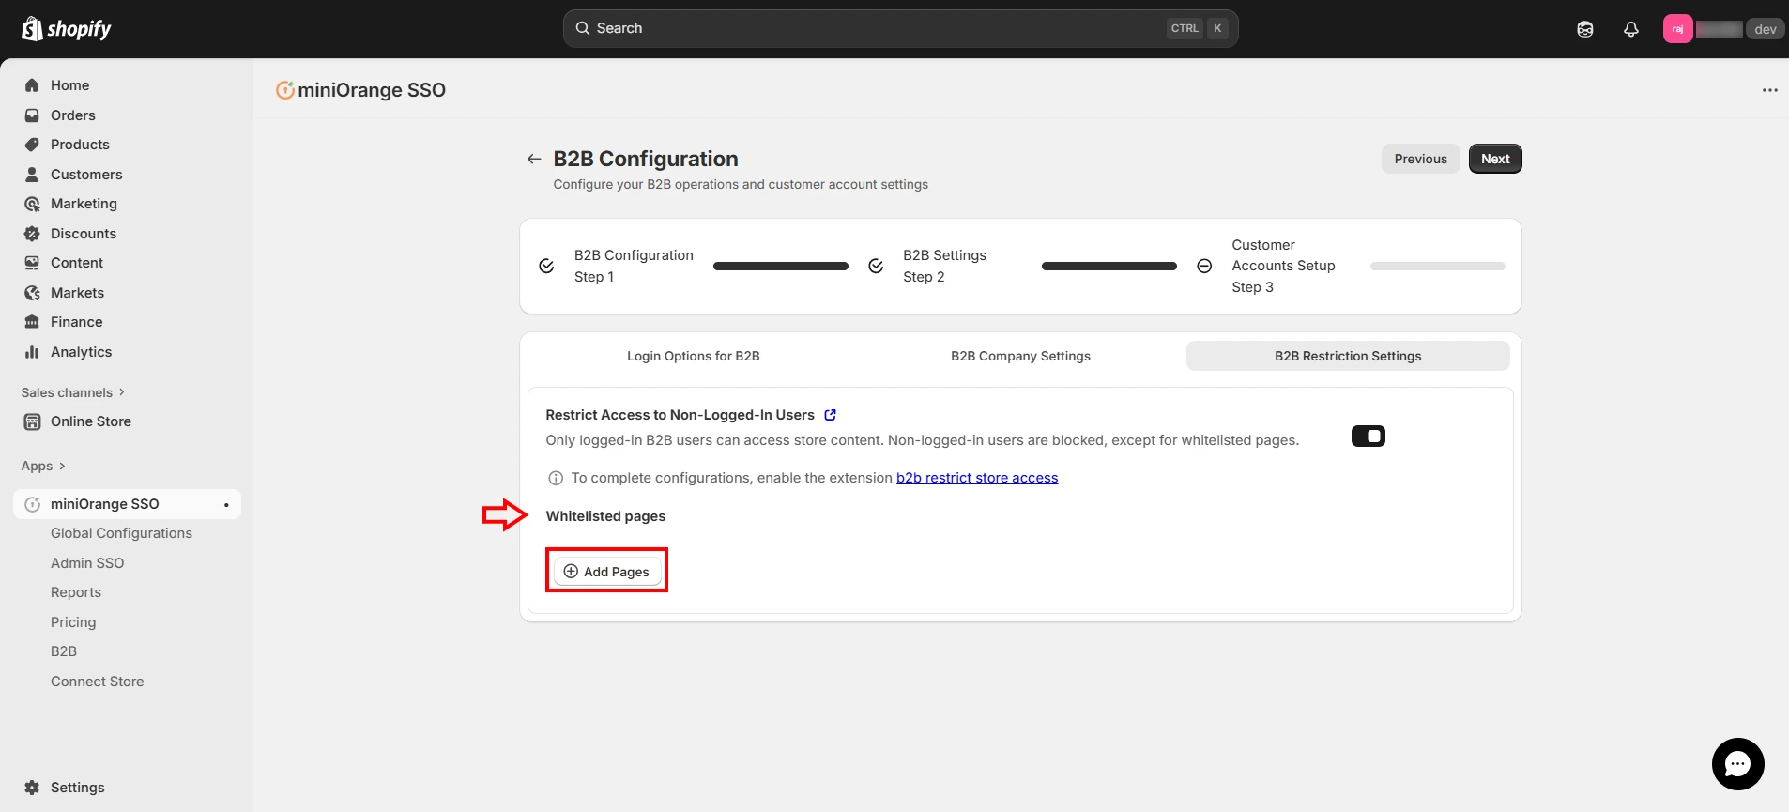Click the Products tag icon

(32, 145)
